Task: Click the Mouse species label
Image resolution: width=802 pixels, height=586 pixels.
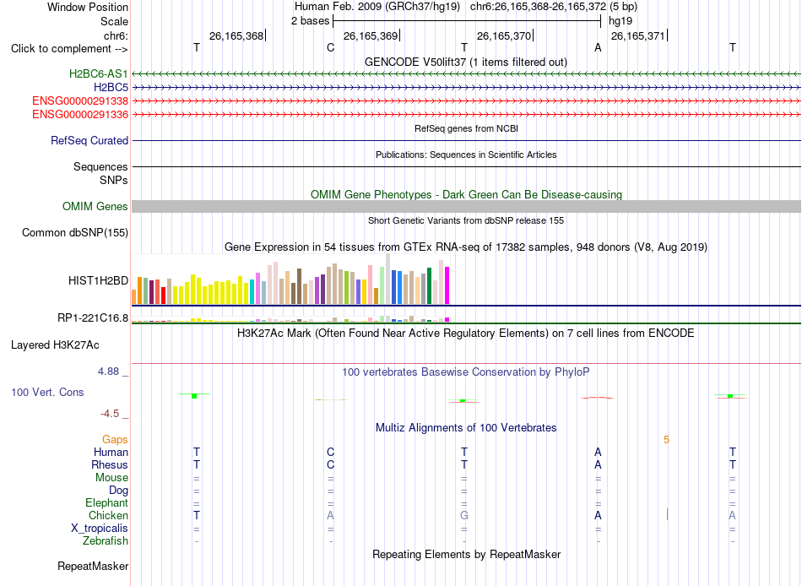Action: pos(111,478)
